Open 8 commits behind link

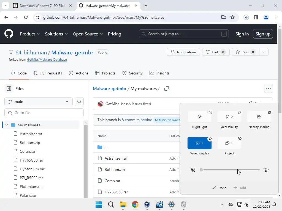click(x=137, y=120)
